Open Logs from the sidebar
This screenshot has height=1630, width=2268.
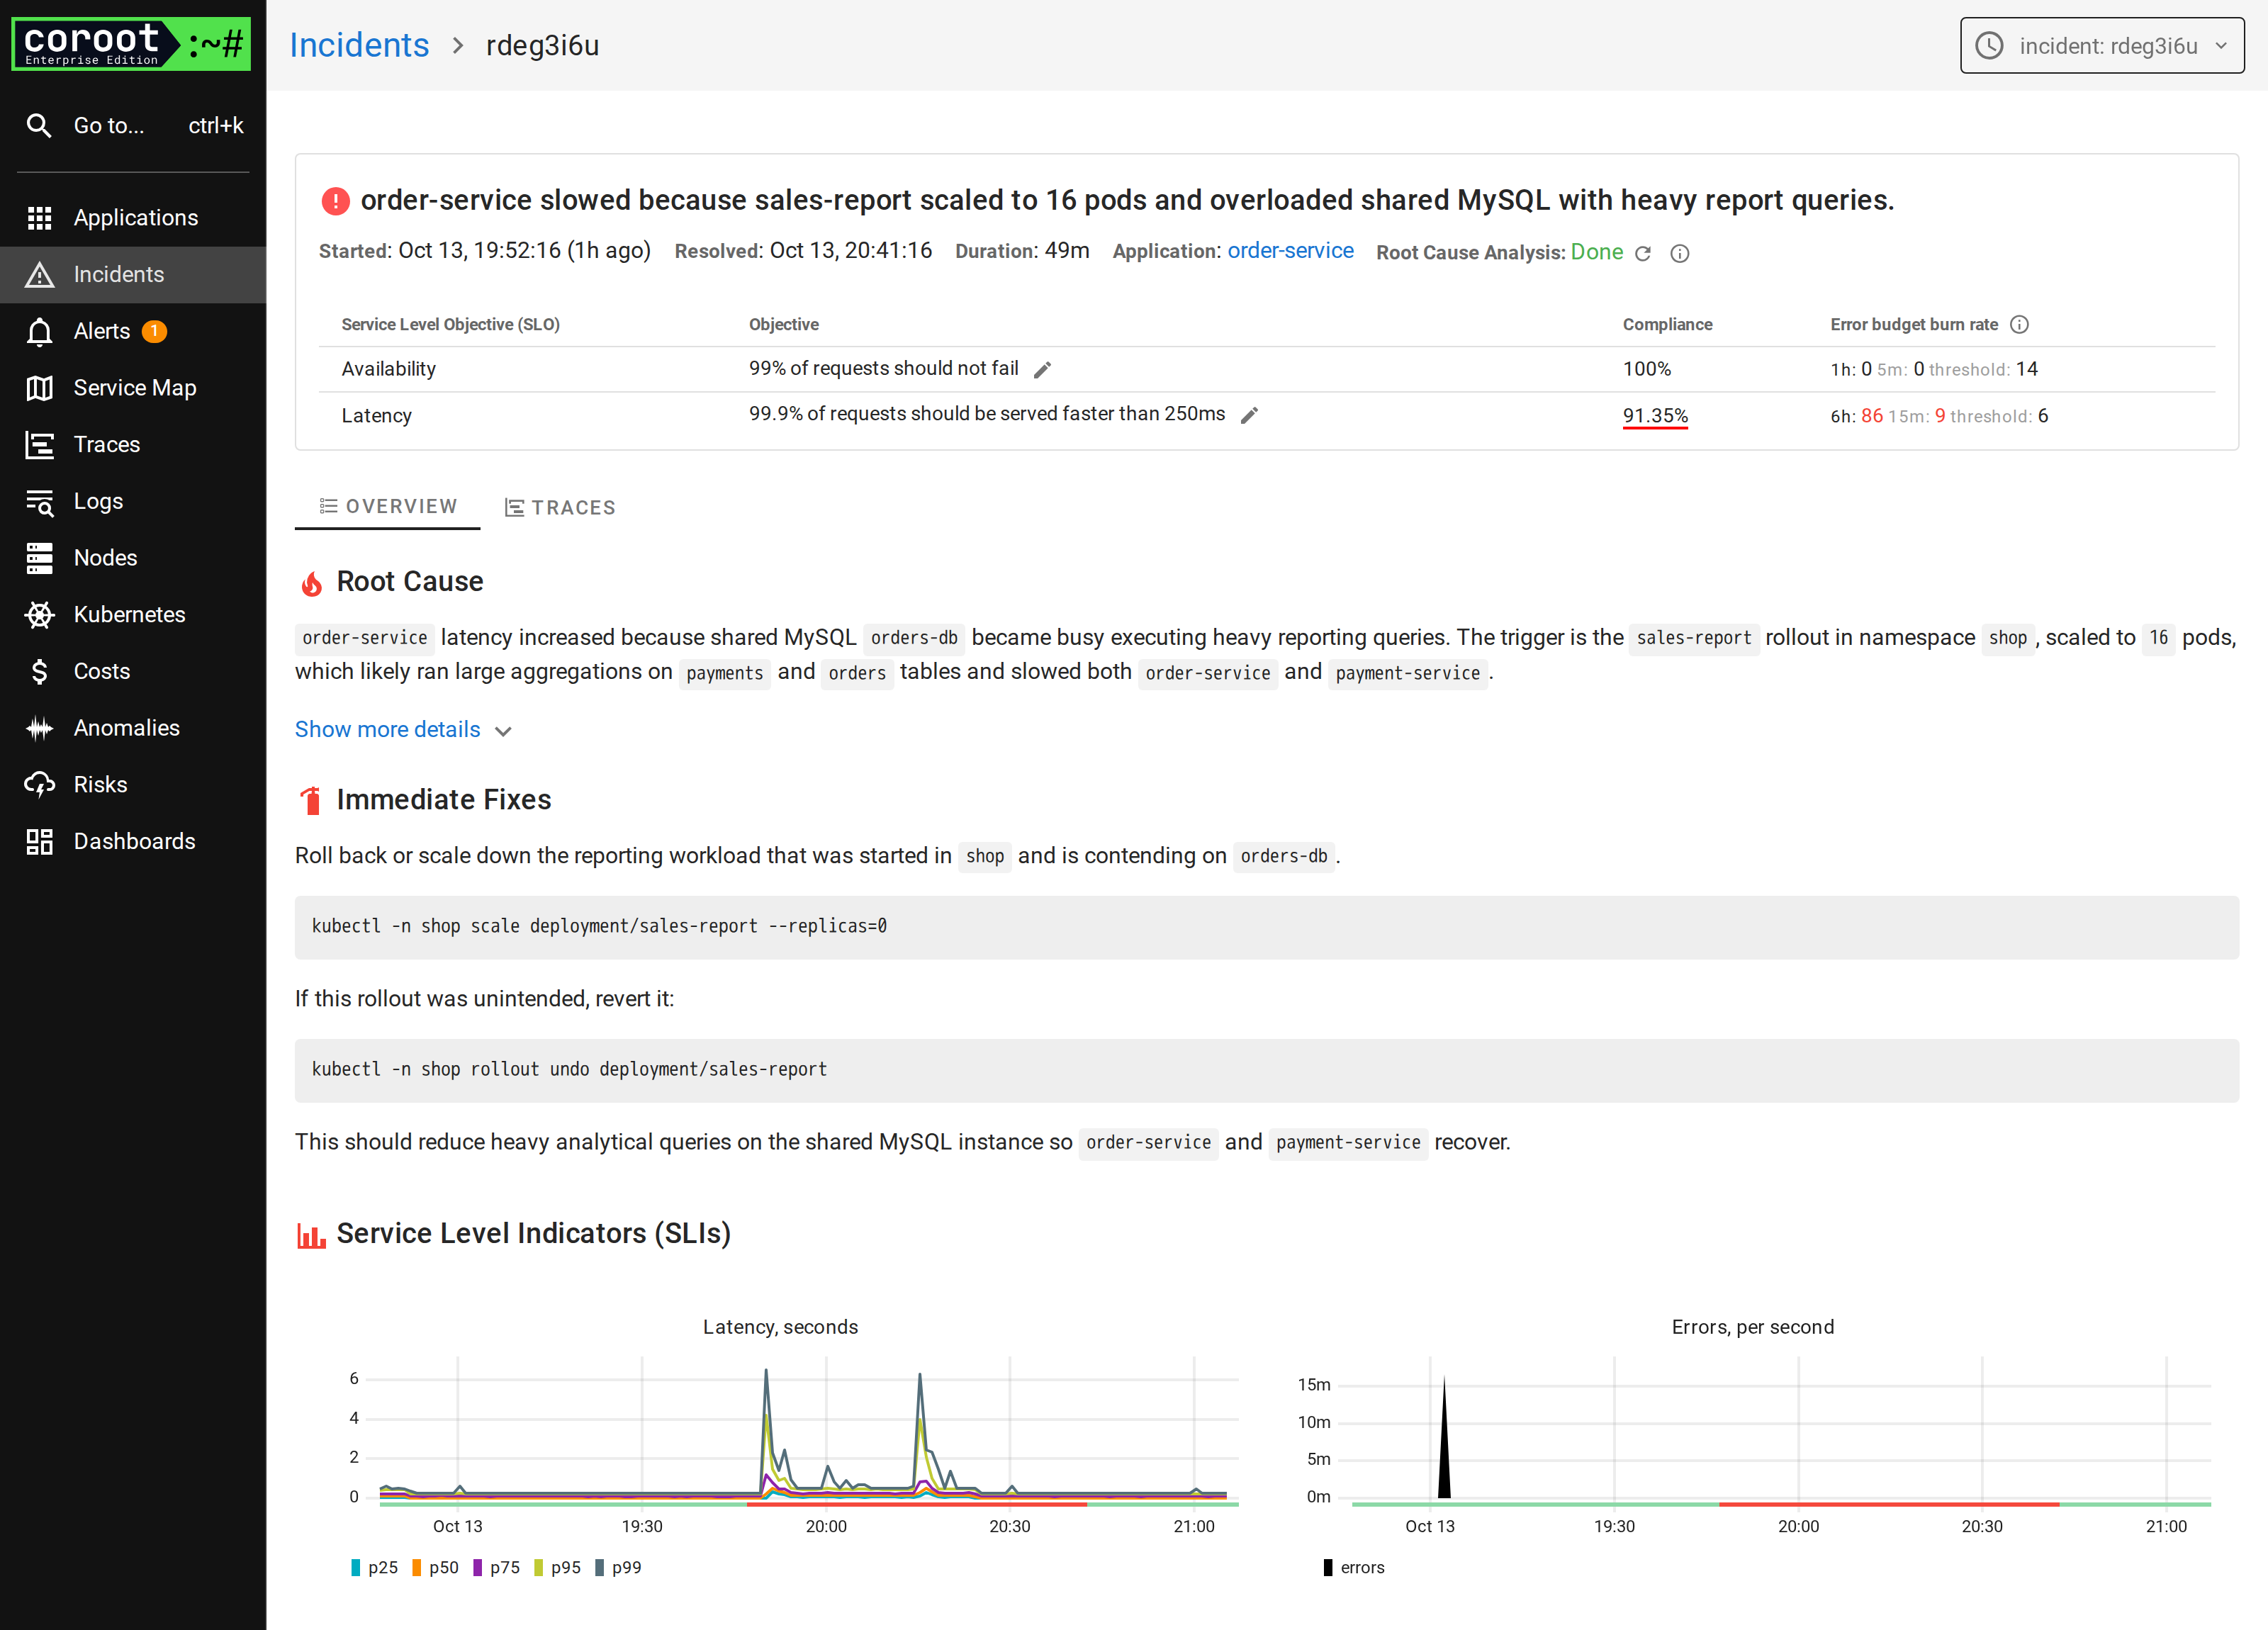click(x=133, y=501)
